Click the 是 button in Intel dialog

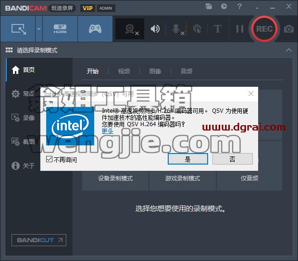tap(188, 159)
